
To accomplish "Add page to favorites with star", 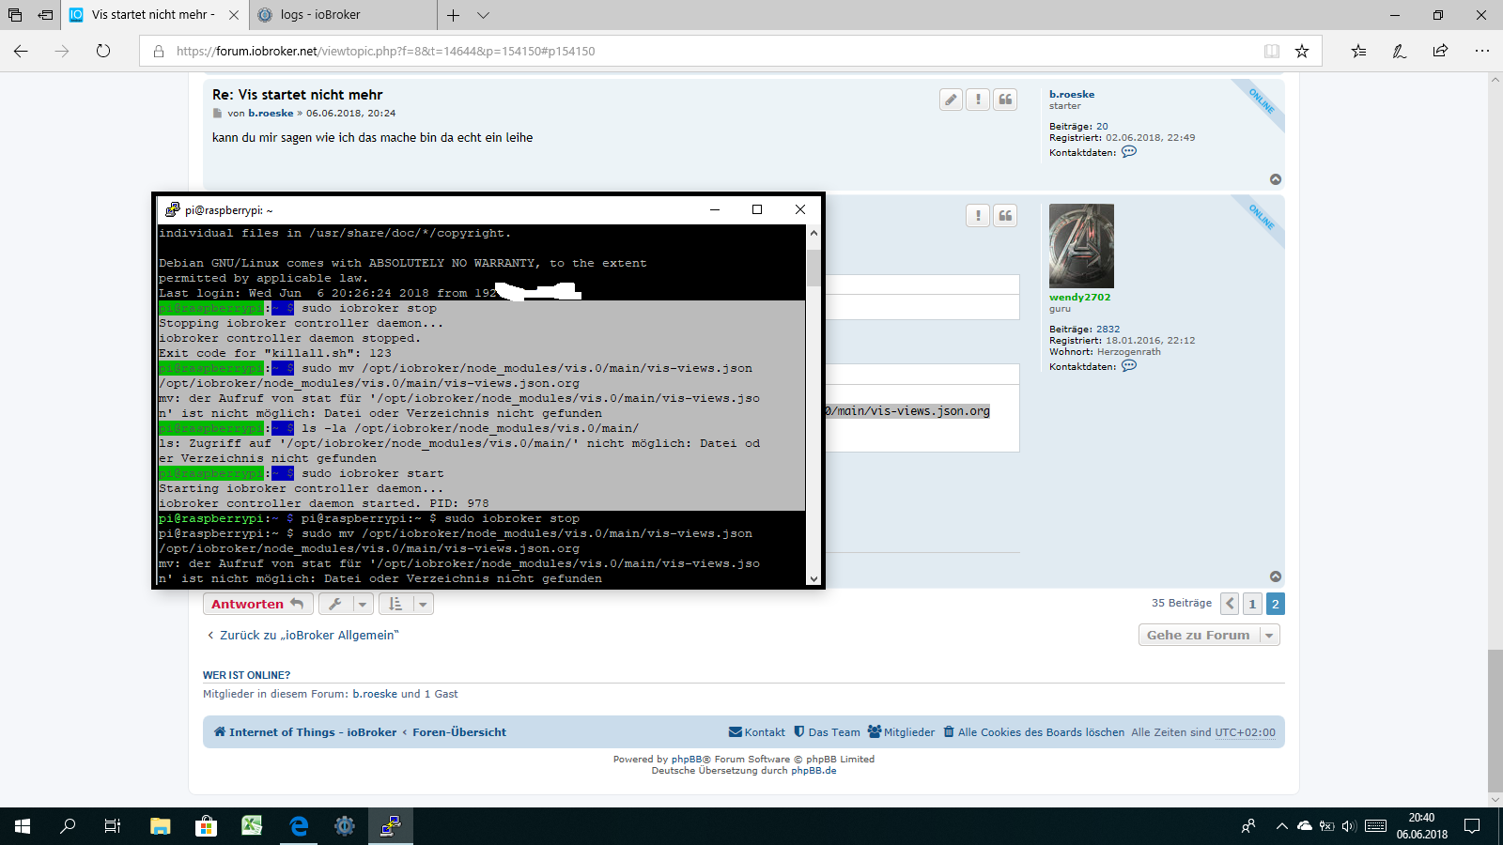I will click(1302, 51).
